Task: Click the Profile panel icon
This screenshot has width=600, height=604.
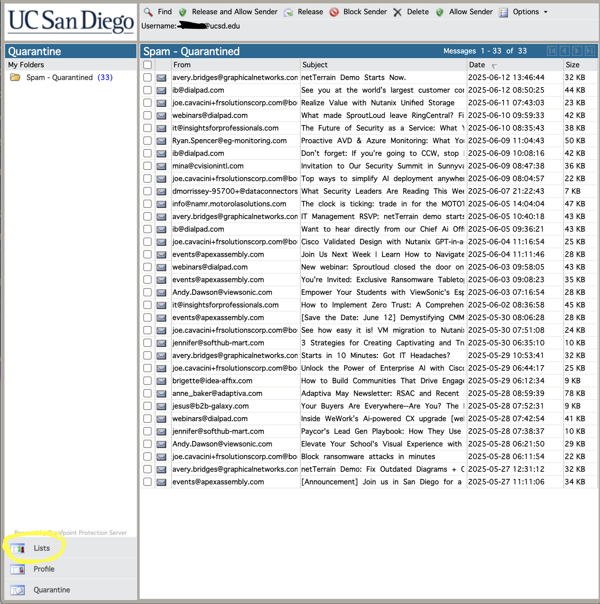Action: 17,569
